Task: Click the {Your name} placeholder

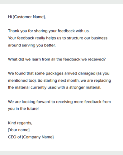Action: coord(19,130)
